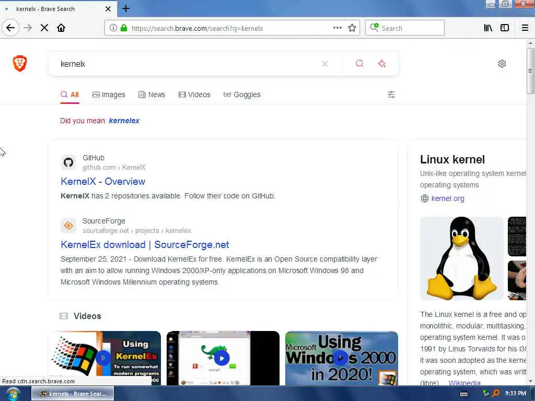Open a new tab with the plus button
The width and height of the screenshot is (535, 401).
point(126,8)
